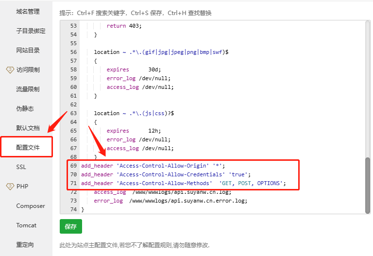This screenshot has height=256, width=373.
Task: Click line number 74 in gutter
Action: click(73, 209)
